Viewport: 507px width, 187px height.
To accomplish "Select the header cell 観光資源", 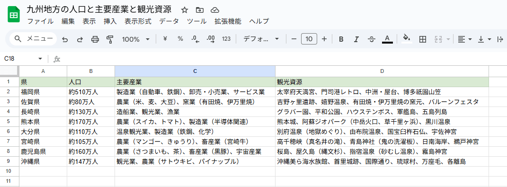I will (382, 82).
